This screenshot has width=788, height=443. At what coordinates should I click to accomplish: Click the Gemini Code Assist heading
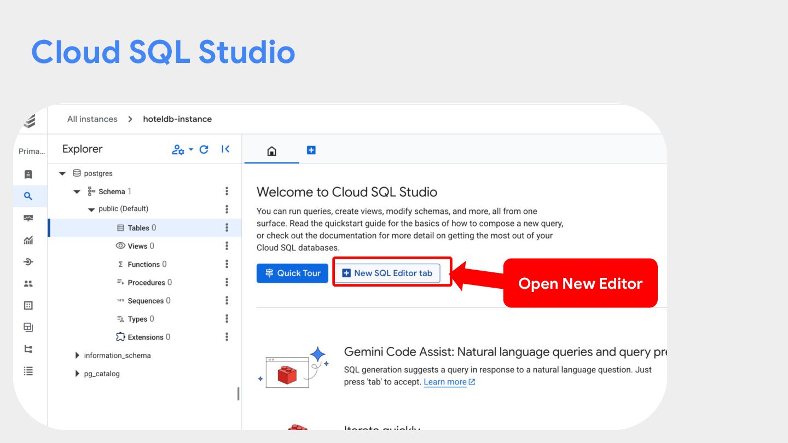[505, 352]
